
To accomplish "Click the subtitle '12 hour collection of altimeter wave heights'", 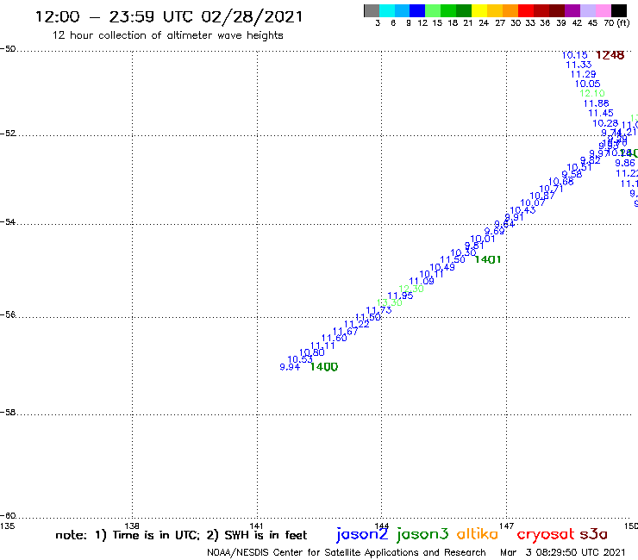I will point(167,35).
